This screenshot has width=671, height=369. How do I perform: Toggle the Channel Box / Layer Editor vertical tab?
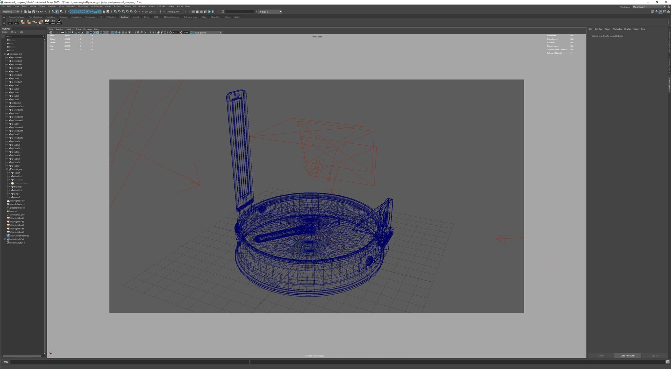click(669, 41)
